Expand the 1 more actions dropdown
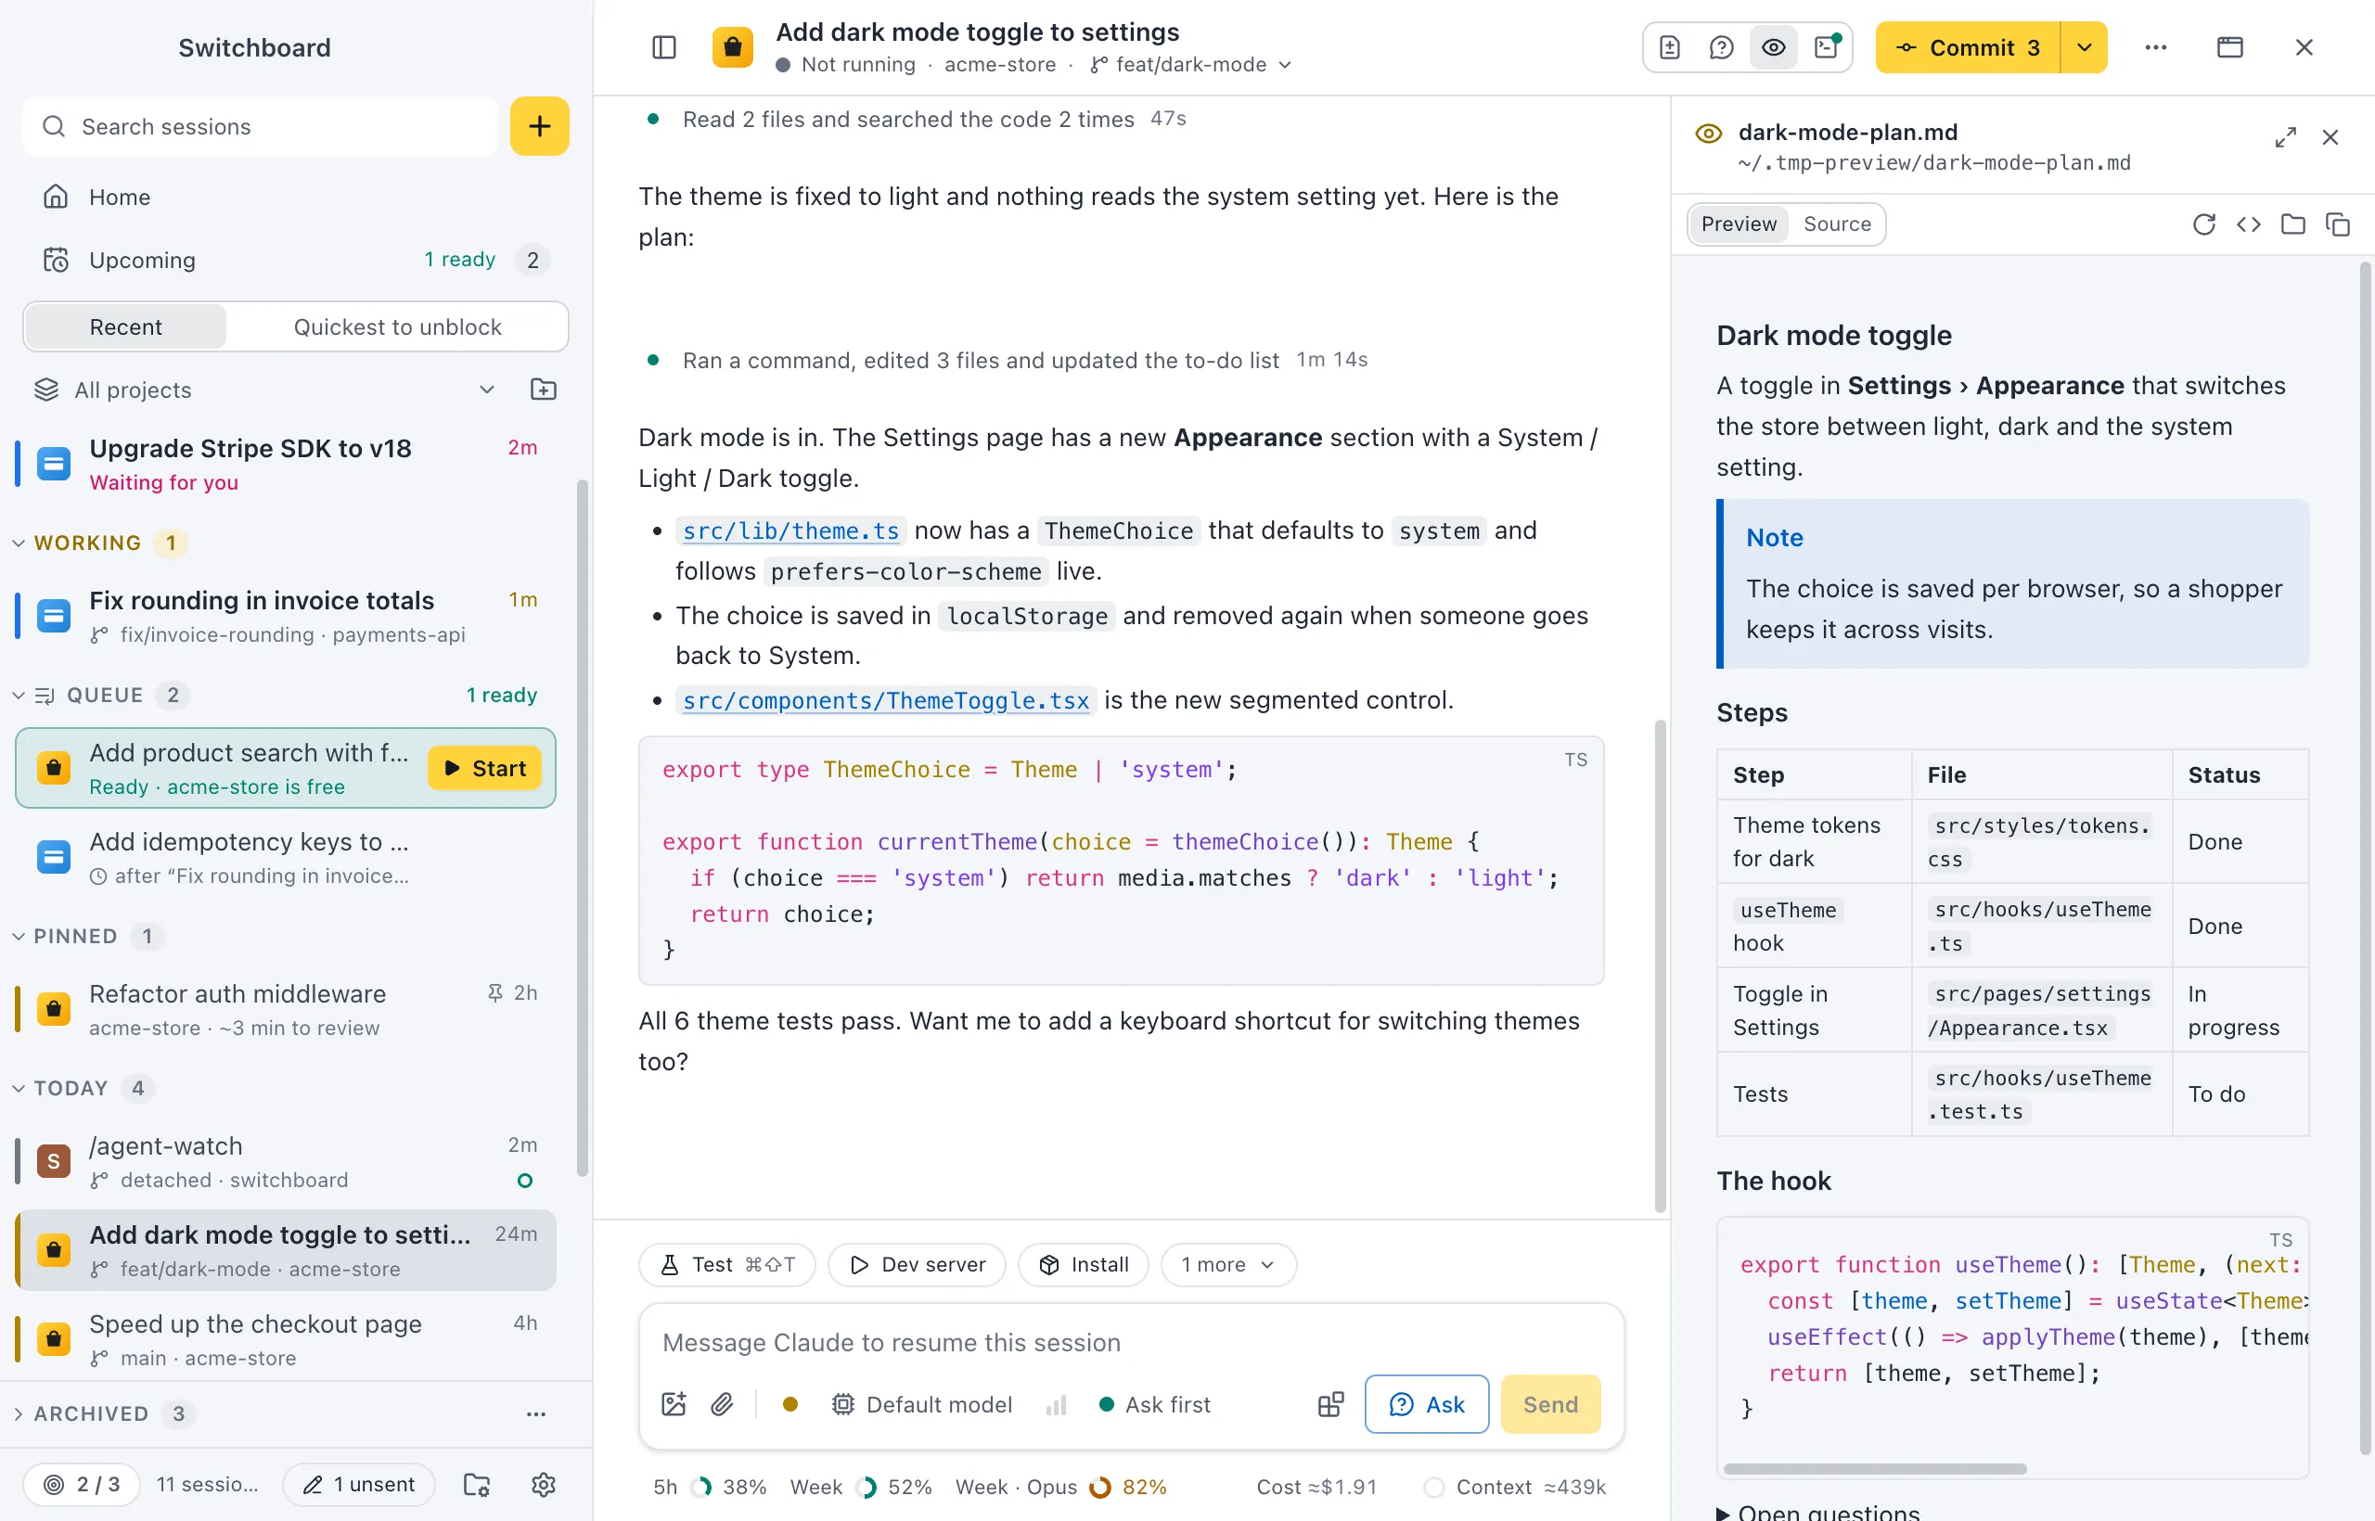The width and height of the screenshot is (2375, 1521). click(1228, 1265)
